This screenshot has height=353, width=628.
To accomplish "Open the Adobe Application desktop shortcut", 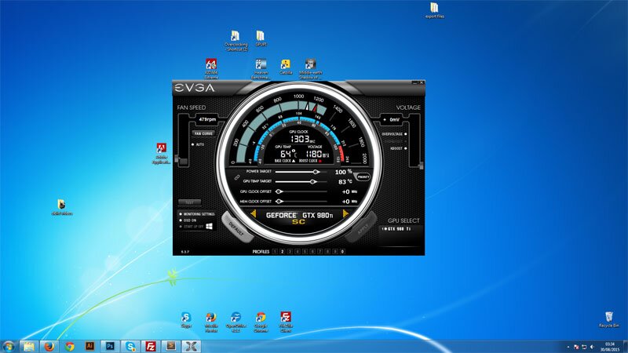I will pos(161,153).
